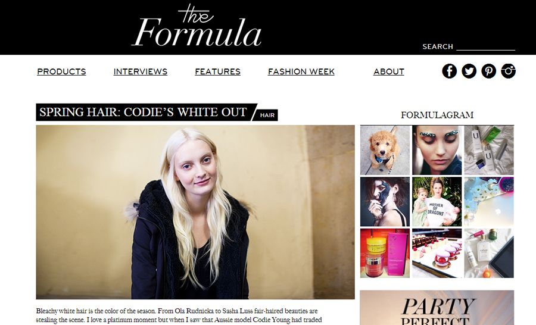The height and width of the screenshot is (325, 536).
Task: Open the Twitter social icon
Action: pos(469,71)
